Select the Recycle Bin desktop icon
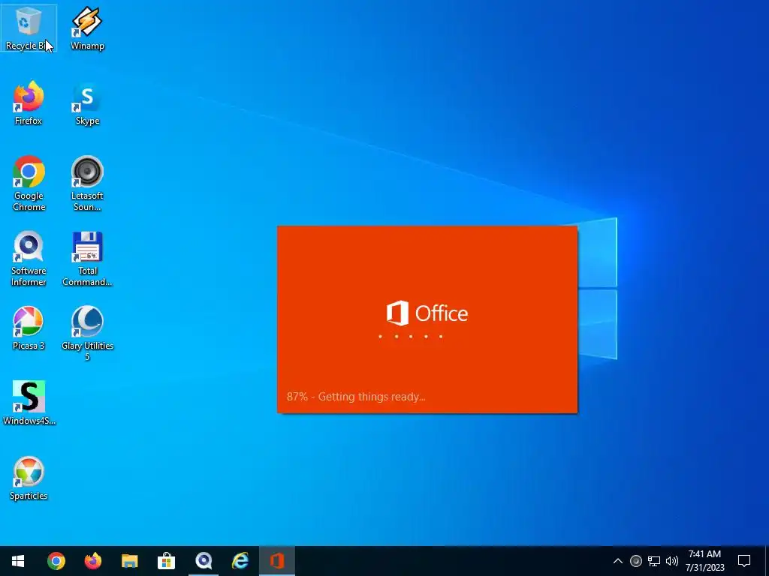The width and height of the screenshot is (769, 576). [x=29, y=28]
